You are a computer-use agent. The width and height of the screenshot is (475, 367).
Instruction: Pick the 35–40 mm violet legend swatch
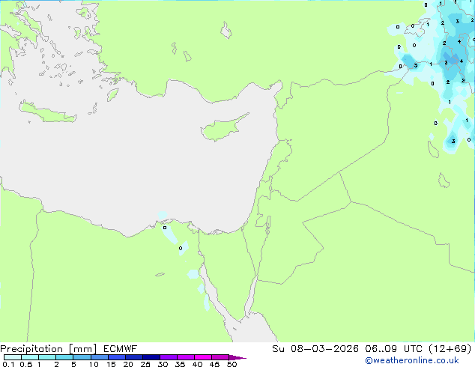(x=185, y=357)
